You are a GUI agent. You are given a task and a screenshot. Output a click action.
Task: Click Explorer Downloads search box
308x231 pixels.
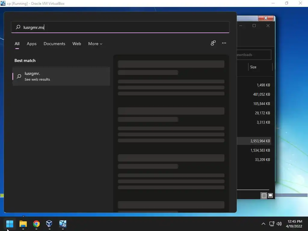click(254, 55)
